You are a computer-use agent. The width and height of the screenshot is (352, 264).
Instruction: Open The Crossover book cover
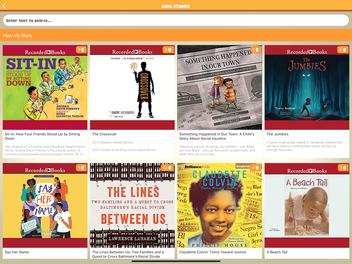(x=132, y=87)
